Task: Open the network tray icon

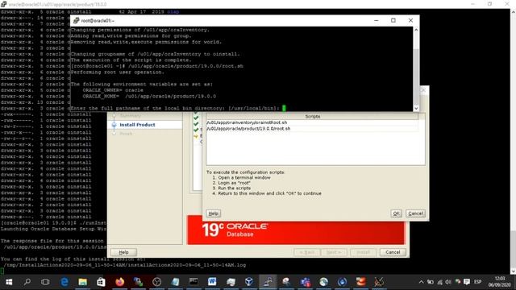Action: 439,282
